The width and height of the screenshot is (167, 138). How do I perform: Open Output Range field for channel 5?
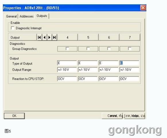point(88,70)
